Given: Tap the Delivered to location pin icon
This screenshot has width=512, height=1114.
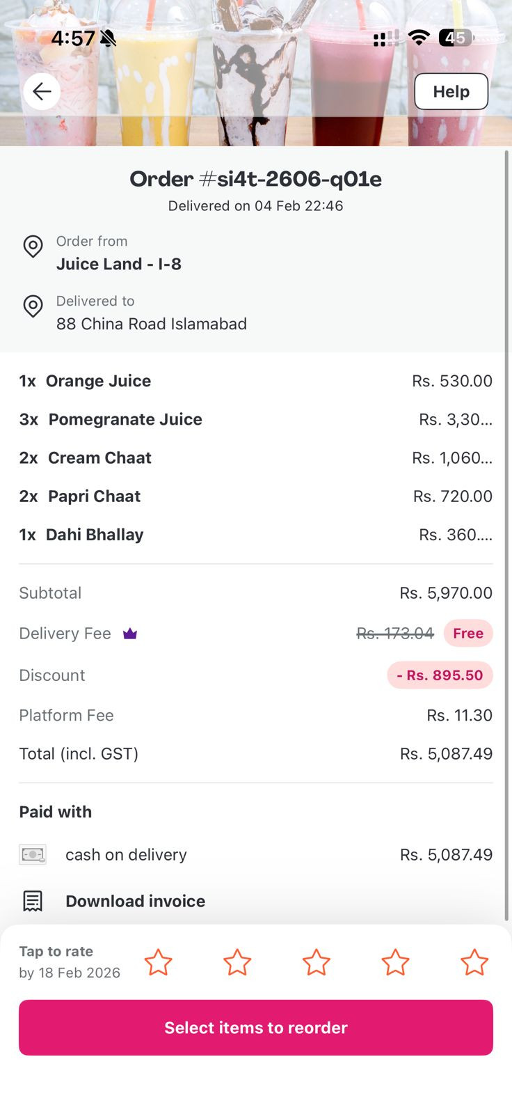Looking at the screenshot, I should pos(33,306).
